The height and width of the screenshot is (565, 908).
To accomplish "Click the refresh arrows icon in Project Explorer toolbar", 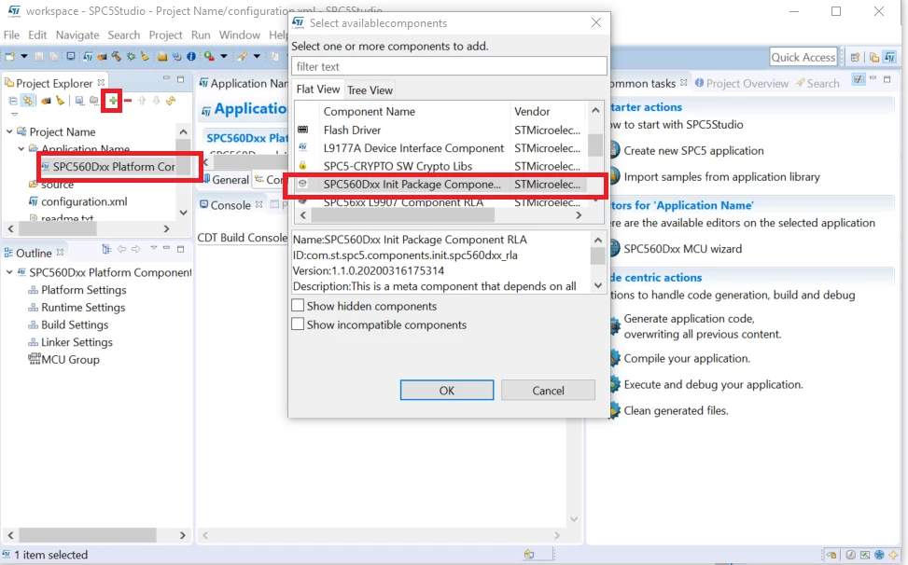I will [170, 101].
